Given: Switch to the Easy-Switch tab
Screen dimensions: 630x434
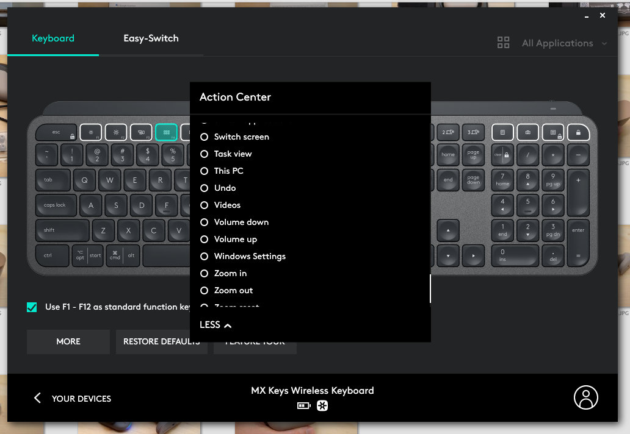Looking at the screenshot, I should point(151,38).
